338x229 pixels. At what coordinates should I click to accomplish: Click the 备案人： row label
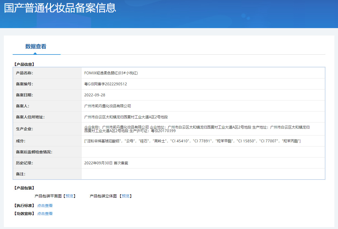click(23, 106)
